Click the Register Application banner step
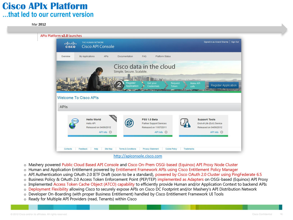Viewport: 293px width, 220px height. click(x=133, y=85)
